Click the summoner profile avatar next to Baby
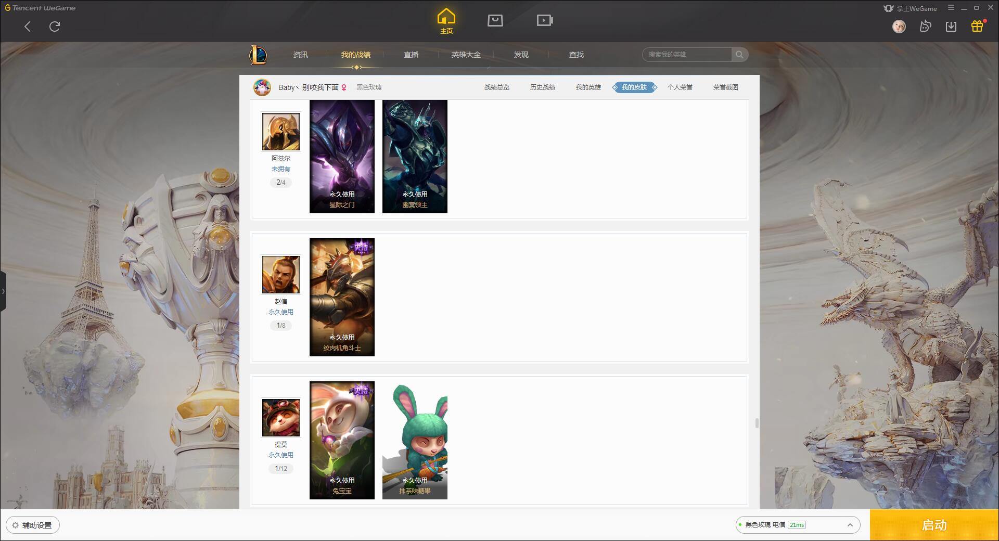 point(262,87)
